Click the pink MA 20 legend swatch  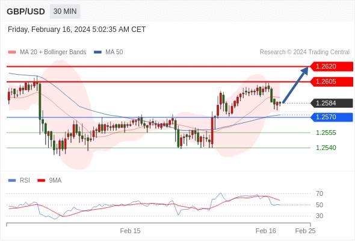(x=12, y=52)
